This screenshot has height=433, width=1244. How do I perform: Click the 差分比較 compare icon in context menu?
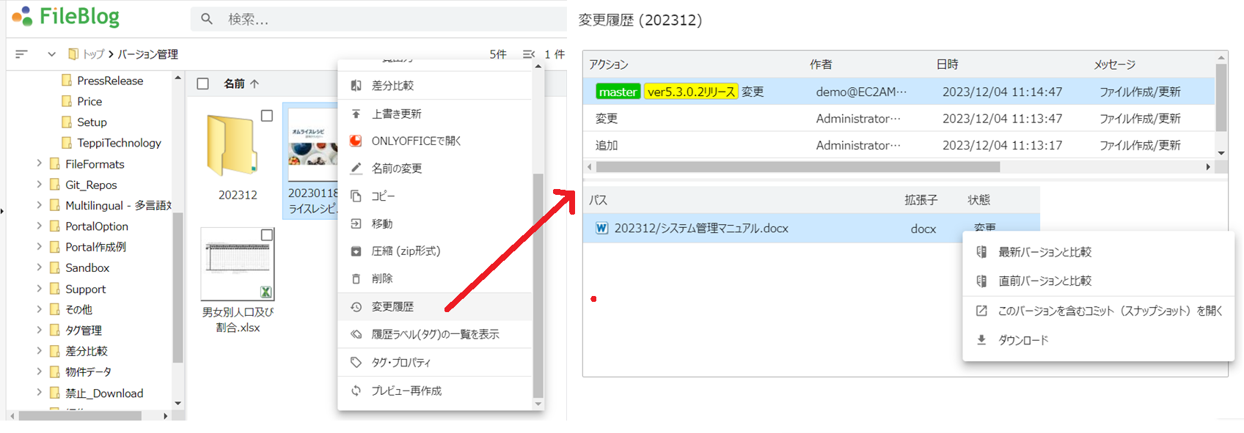click(x=356, y=86)
